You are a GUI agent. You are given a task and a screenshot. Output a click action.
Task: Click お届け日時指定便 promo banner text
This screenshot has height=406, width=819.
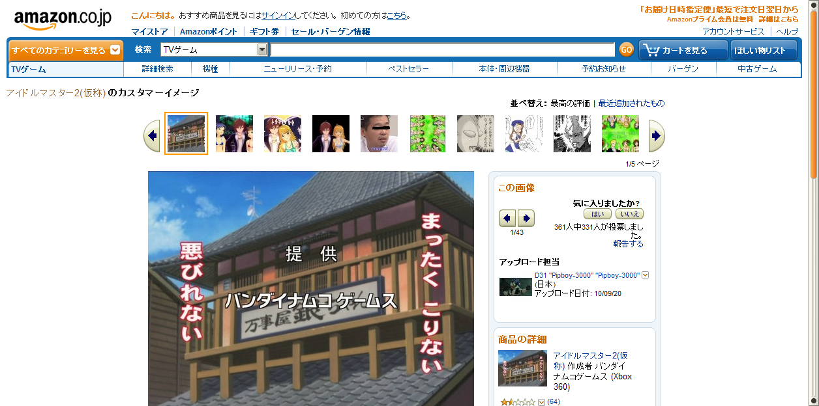tap(719, 10)
